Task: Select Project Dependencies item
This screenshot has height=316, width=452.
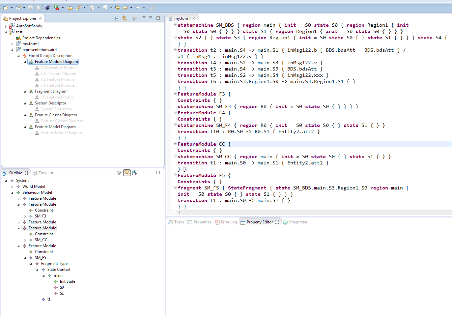Action: point(41,38)
